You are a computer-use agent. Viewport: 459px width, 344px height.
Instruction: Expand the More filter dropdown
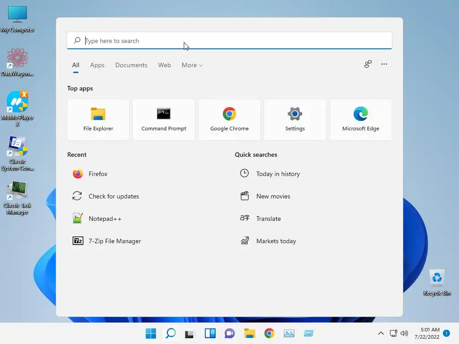pos(192,65)
